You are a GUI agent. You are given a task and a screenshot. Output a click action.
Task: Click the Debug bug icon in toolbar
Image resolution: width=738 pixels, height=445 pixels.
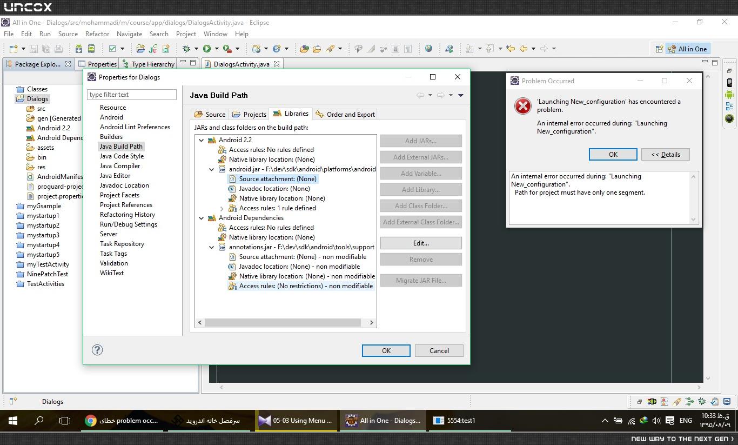click(x=186, y=49)
